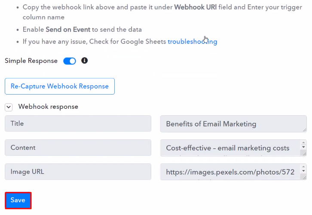Click the Benefits of Email Marketing value
The image size is (312, 215).
click(x=233, y=124)
